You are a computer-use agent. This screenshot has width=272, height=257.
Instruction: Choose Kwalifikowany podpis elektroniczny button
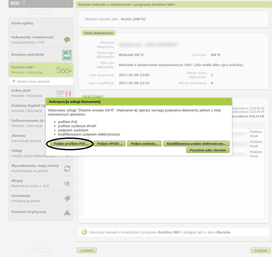click(196, 144)
